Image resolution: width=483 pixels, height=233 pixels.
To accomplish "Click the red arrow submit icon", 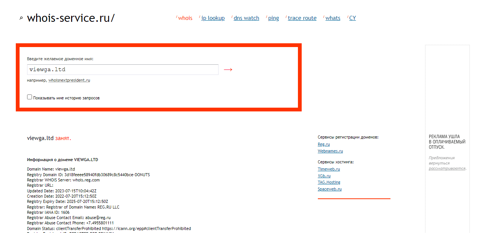I will click(228, 70).
